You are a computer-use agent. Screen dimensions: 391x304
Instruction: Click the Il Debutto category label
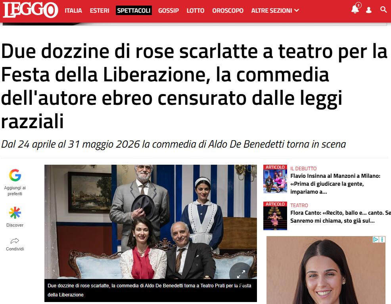[x=303, y=169]
